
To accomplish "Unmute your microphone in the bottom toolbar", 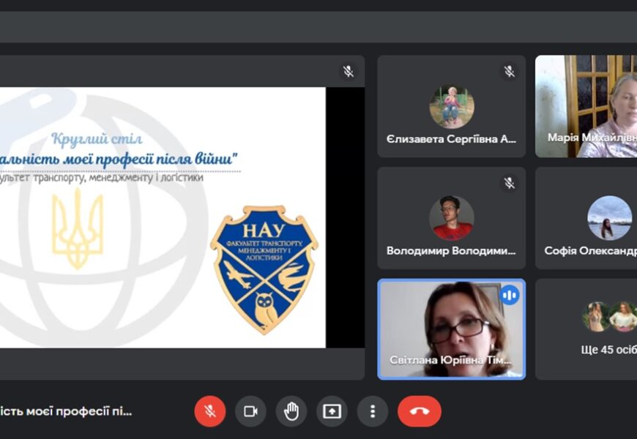I will pos(210,411).
